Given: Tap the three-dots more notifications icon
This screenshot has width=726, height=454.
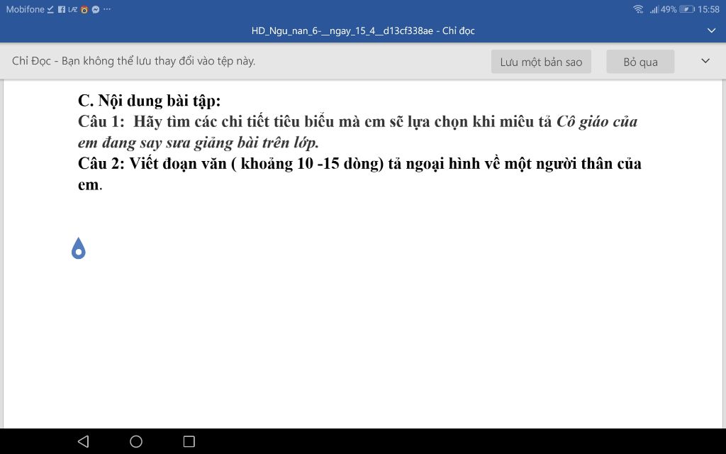Looking at the screenshot, I should 107,9.
